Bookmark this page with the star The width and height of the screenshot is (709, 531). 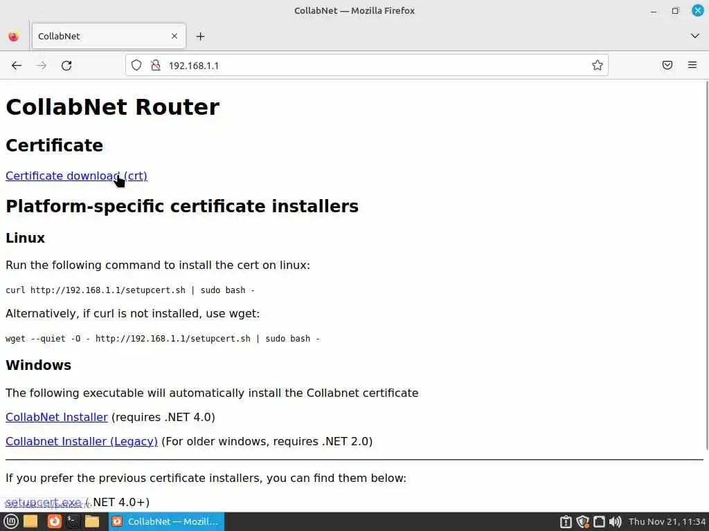[597, 65]
